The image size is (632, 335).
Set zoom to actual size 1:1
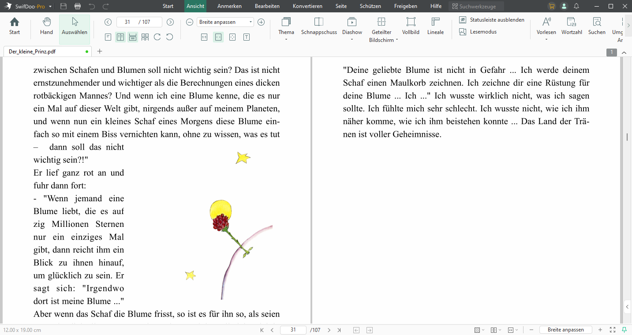204,37
